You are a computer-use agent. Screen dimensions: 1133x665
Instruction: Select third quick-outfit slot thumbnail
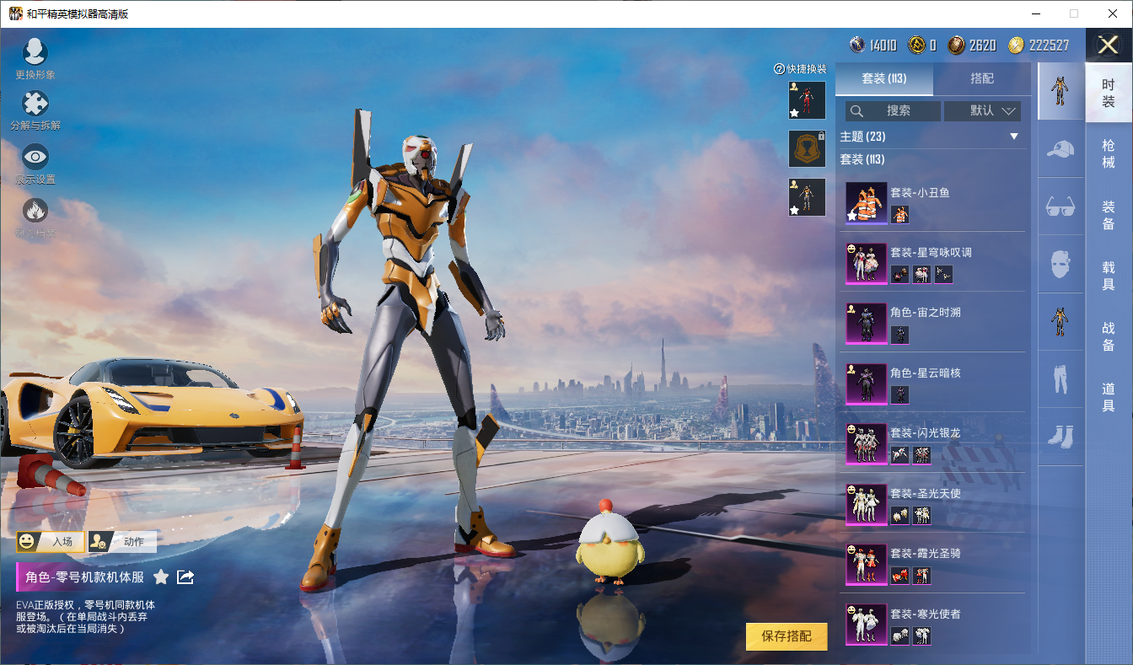tap(807, 196)
